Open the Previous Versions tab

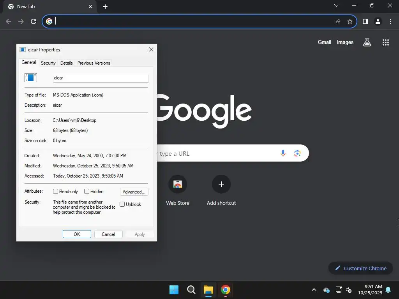94,63
